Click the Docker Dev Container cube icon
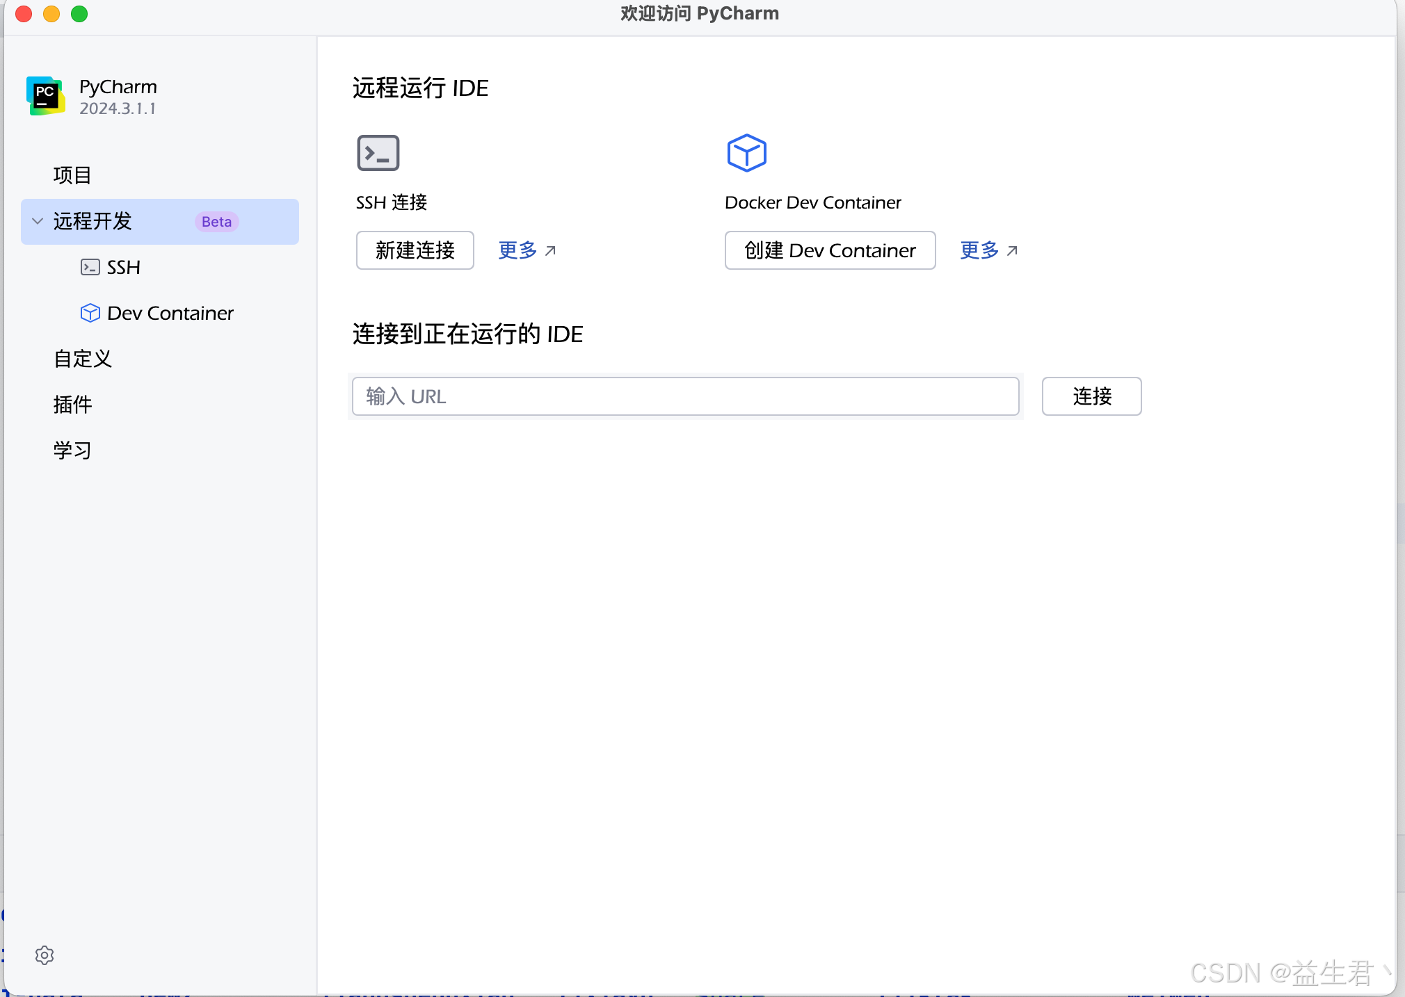 tap(746, 152)
